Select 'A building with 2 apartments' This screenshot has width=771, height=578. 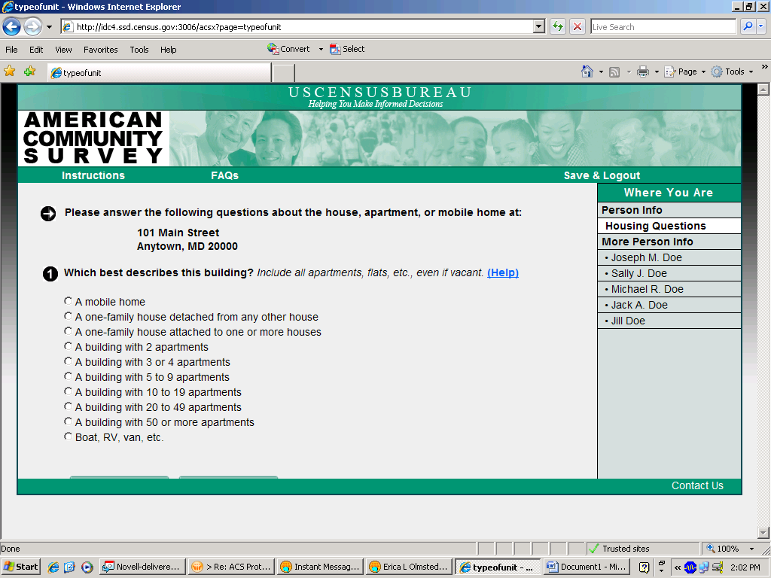68,346
